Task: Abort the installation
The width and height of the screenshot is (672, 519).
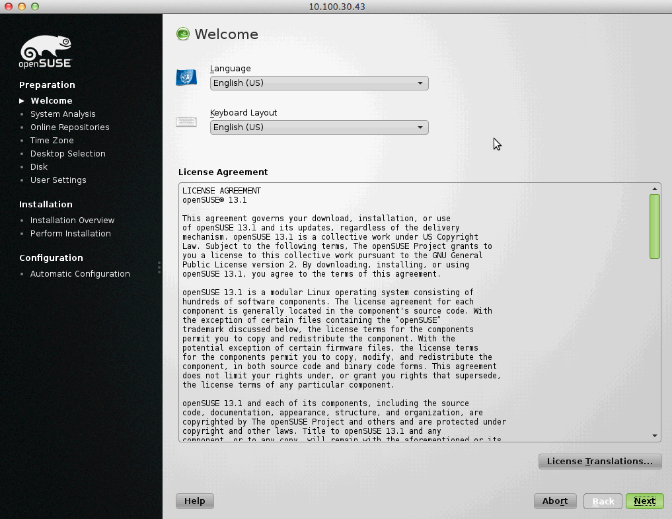Action: coord(555,501)
